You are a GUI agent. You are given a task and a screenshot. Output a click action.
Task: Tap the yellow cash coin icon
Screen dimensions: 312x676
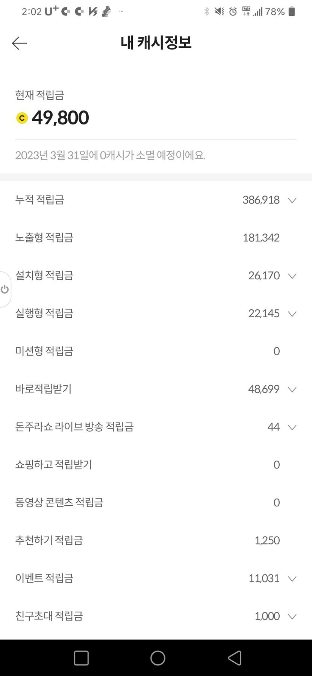(22, 118)
